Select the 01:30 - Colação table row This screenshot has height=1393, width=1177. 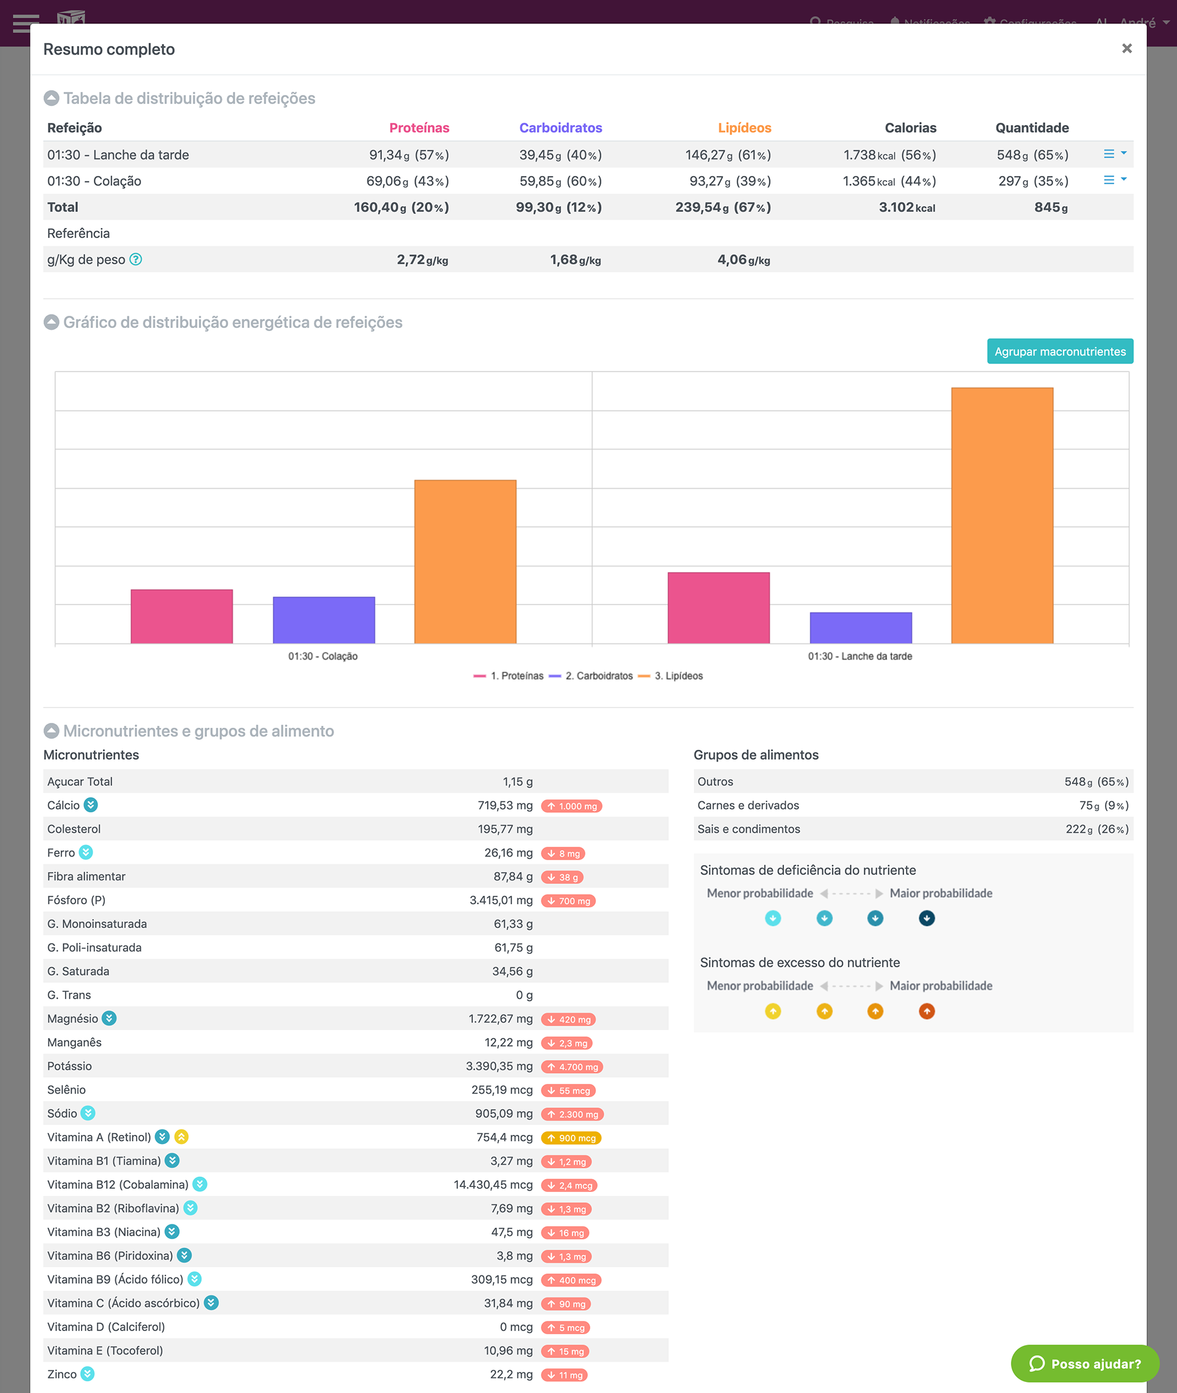pos(588,181)
